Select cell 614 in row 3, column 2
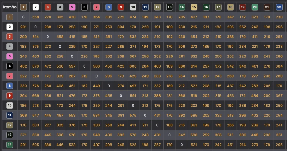Viewport: 287px width, 151px height. point(36,37)
